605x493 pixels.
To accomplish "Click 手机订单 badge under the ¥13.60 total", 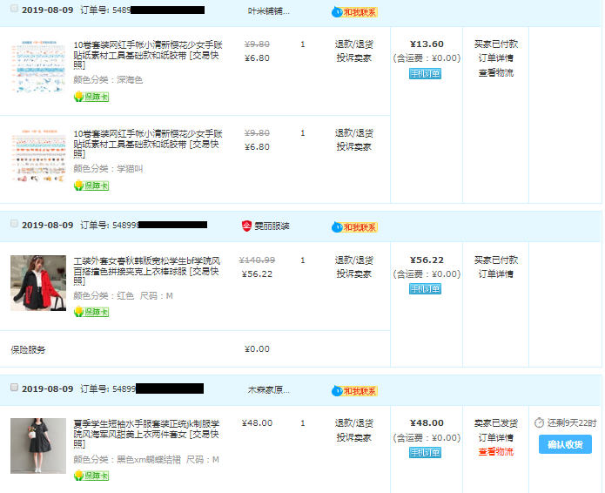I will point(425,74).
